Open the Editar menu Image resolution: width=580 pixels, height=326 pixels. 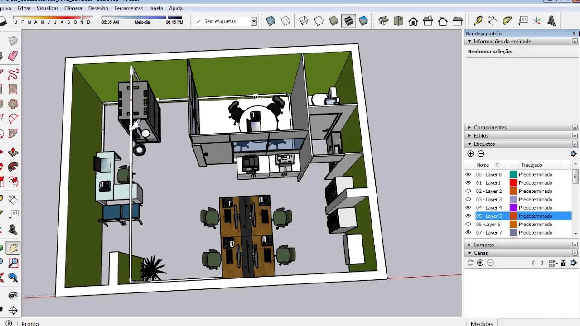click(24, 8)
